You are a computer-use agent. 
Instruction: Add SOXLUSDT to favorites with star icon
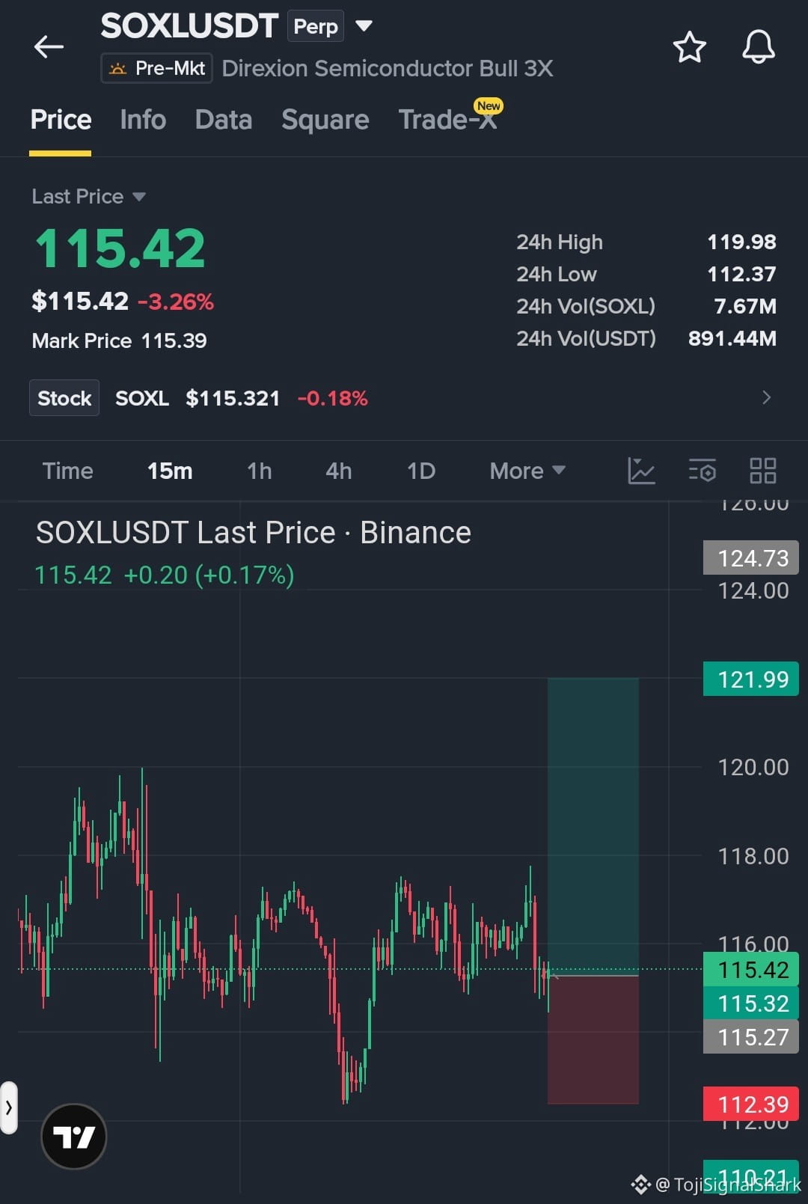[689, 47]
